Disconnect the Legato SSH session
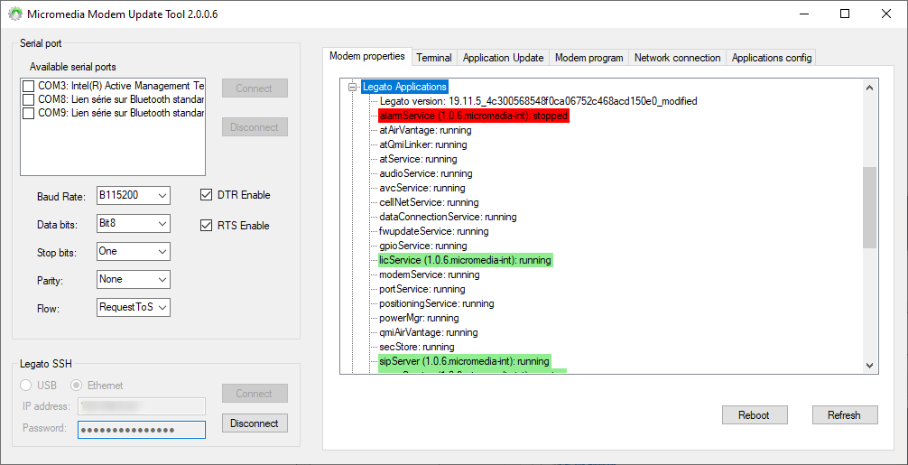The height and width of the screenshot is (465, 908). pyautogui.click(x=255, y=423)
